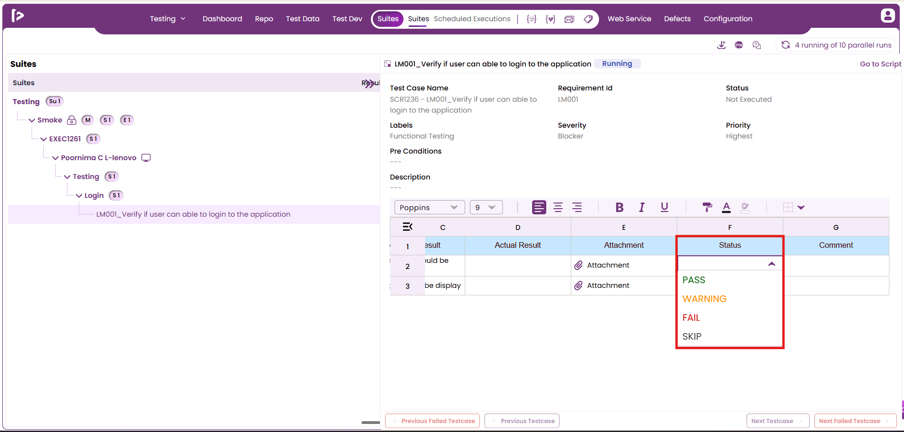The image size is (904, 432).
Task: Collapse the Smoke suite node
Action: click(x=32, y=120)
